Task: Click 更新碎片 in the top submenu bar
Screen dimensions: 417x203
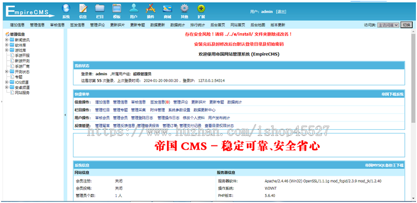Action: pyautogui.click(x=117, y=25)
